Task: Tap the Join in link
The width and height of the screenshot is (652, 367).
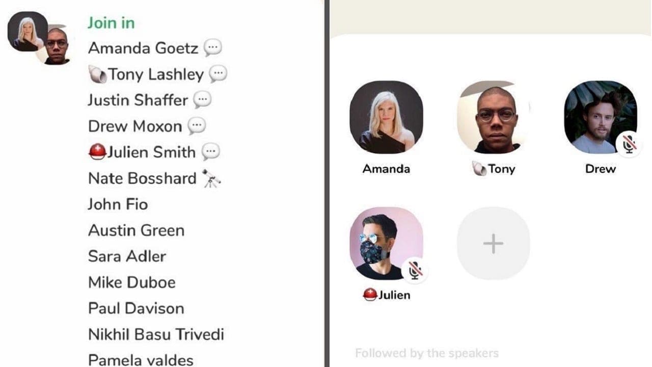Action: [x=111, y=23]
